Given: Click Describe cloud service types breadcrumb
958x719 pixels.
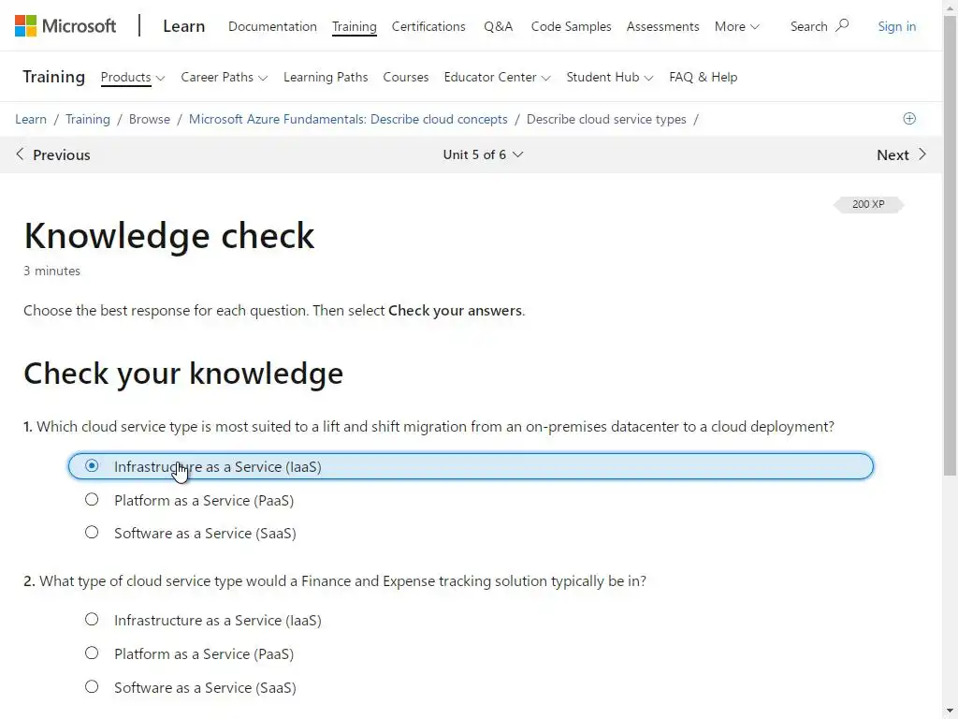Looking at the screenshot, I should 606,119.
